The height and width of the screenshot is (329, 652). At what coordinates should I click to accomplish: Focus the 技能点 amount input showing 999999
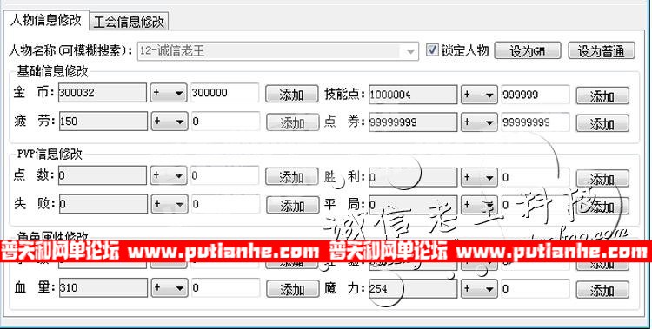point(535,95)
